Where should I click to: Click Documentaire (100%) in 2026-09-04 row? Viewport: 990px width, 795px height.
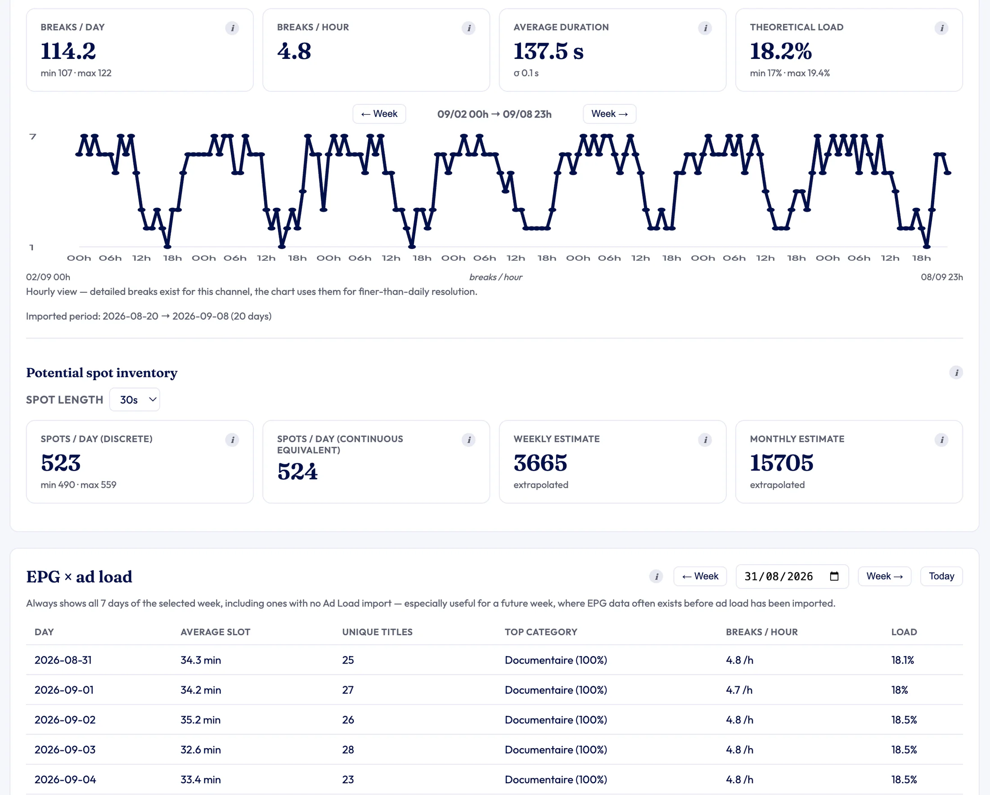point(556,779)
